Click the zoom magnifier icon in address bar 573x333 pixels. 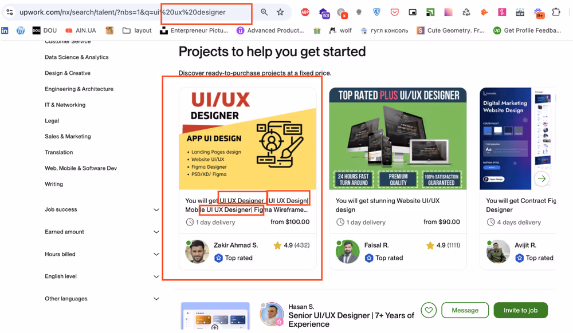(264, 12)
